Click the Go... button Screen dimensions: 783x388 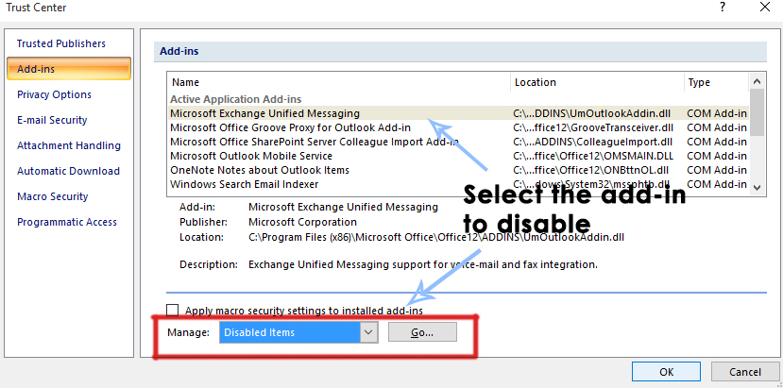click(422, 332)
